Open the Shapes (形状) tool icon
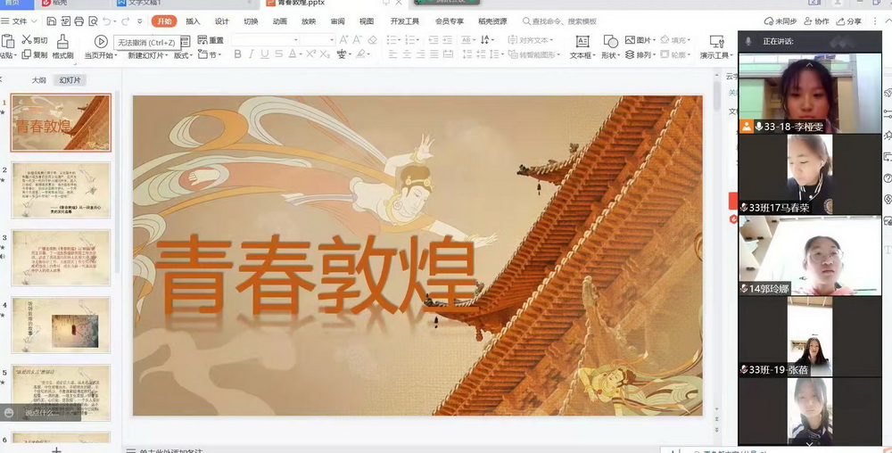This screenshot has height=453, width=892. 610,41
